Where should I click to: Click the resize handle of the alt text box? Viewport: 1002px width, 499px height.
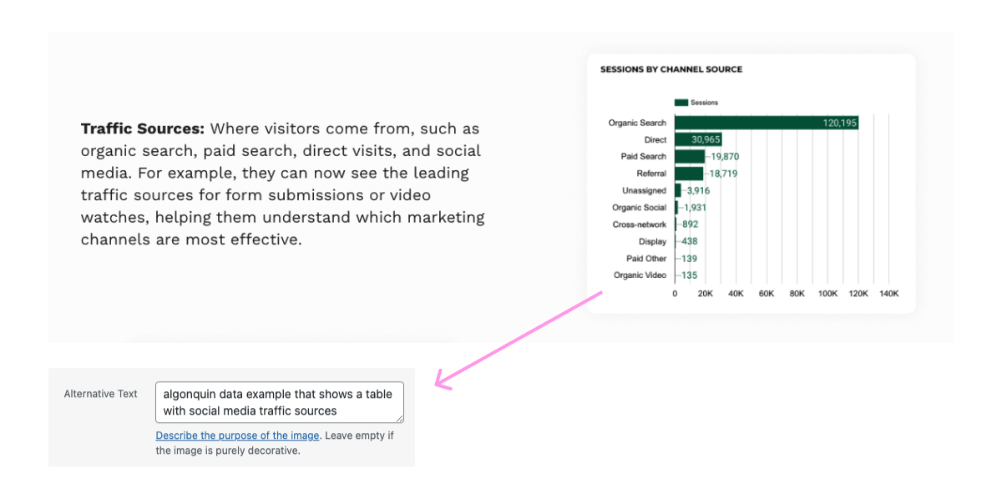point(399,418)
